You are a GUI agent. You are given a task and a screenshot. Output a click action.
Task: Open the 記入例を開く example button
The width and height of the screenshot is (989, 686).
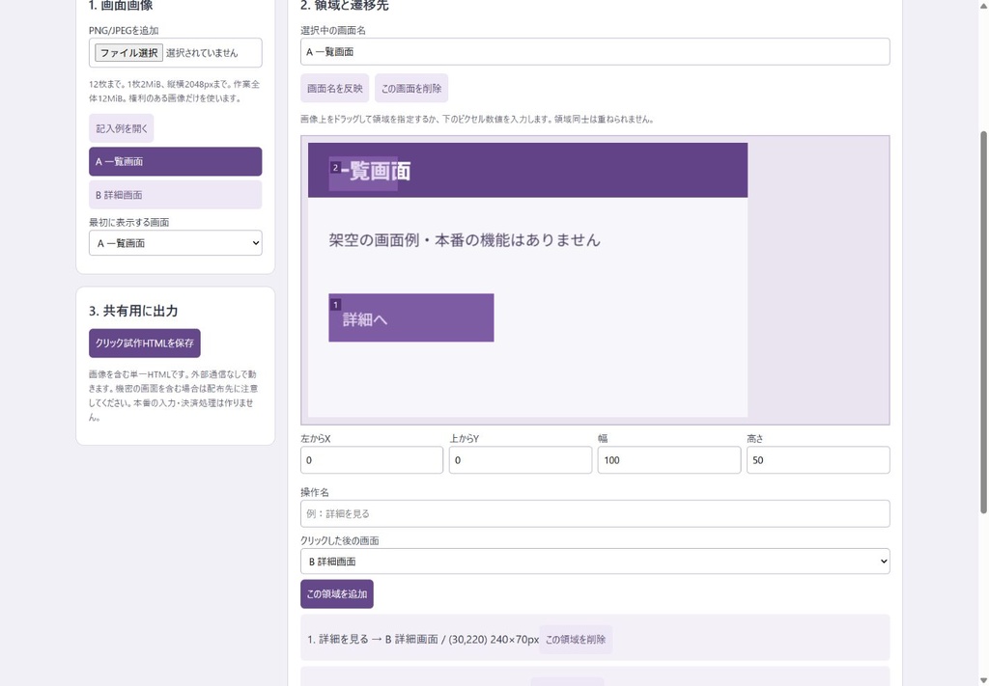pyautogui.click(x=121, y=128)
